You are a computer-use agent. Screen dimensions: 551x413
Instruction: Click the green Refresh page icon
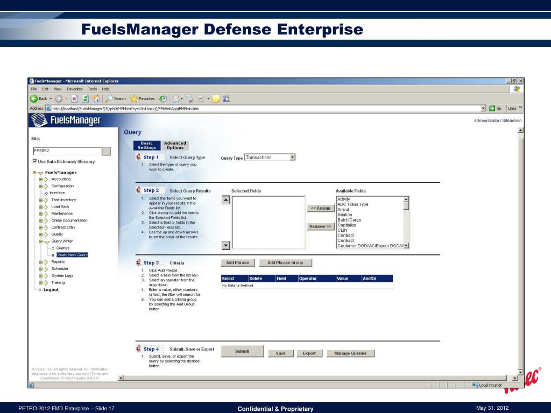click(85, 99)
